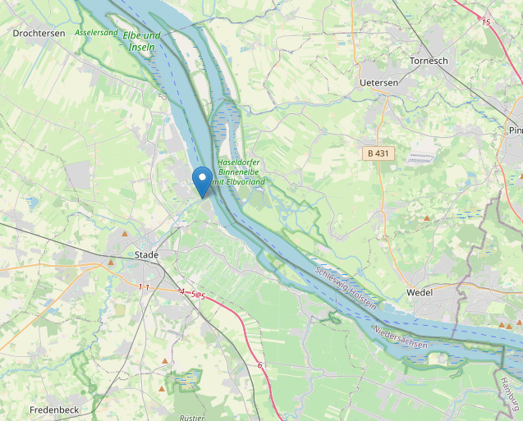Click the Asselersand green label
The image size is (523, 421).
(96, 33)
